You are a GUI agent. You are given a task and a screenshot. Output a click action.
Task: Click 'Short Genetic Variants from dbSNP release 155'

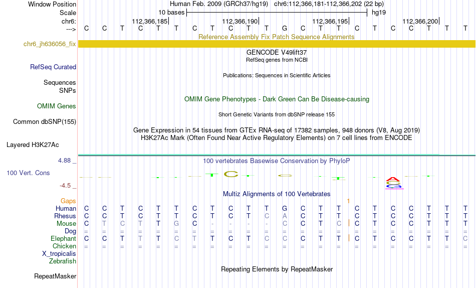click(x=277, y=115)
